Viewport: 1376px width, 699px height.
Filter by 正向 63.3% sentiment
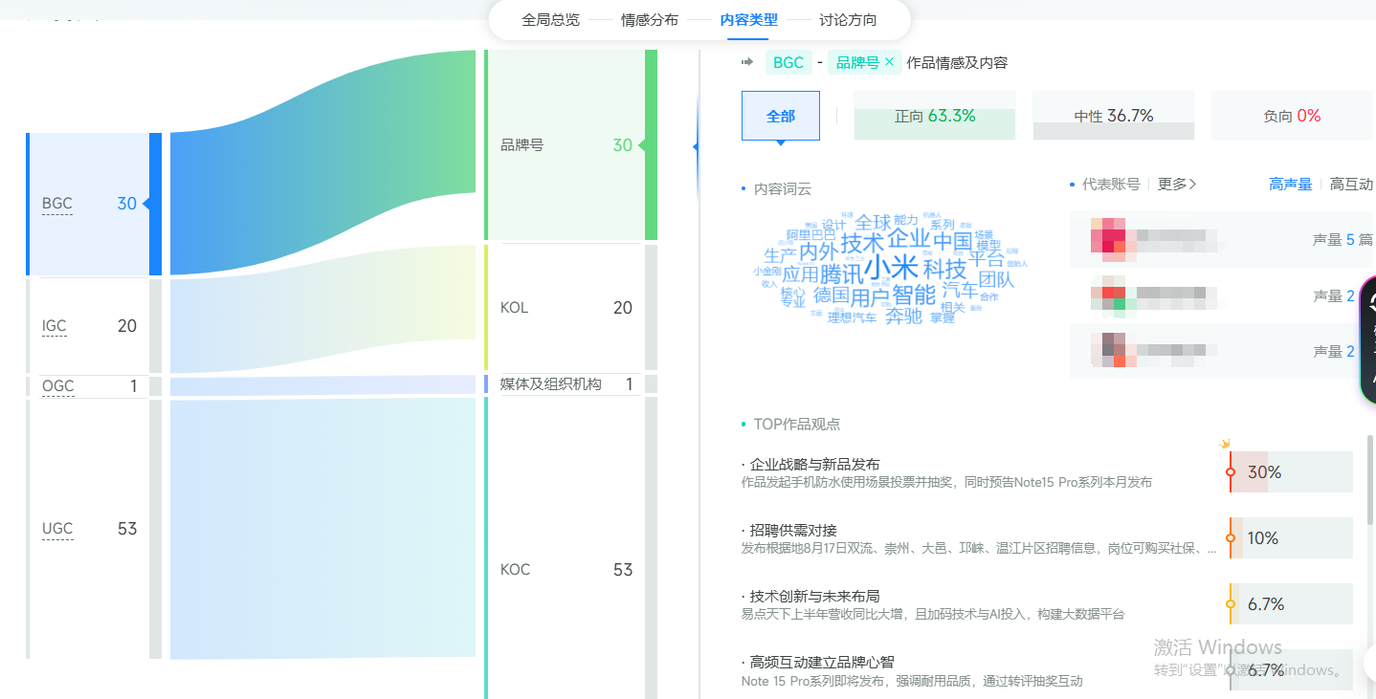pyautogui.click(x=935, y=116)
